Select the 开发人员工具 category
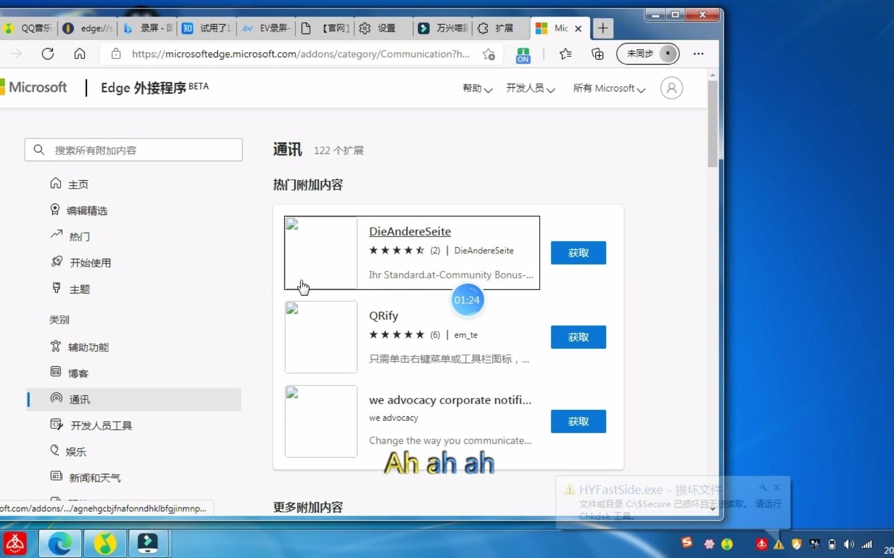 click(91, 425)
